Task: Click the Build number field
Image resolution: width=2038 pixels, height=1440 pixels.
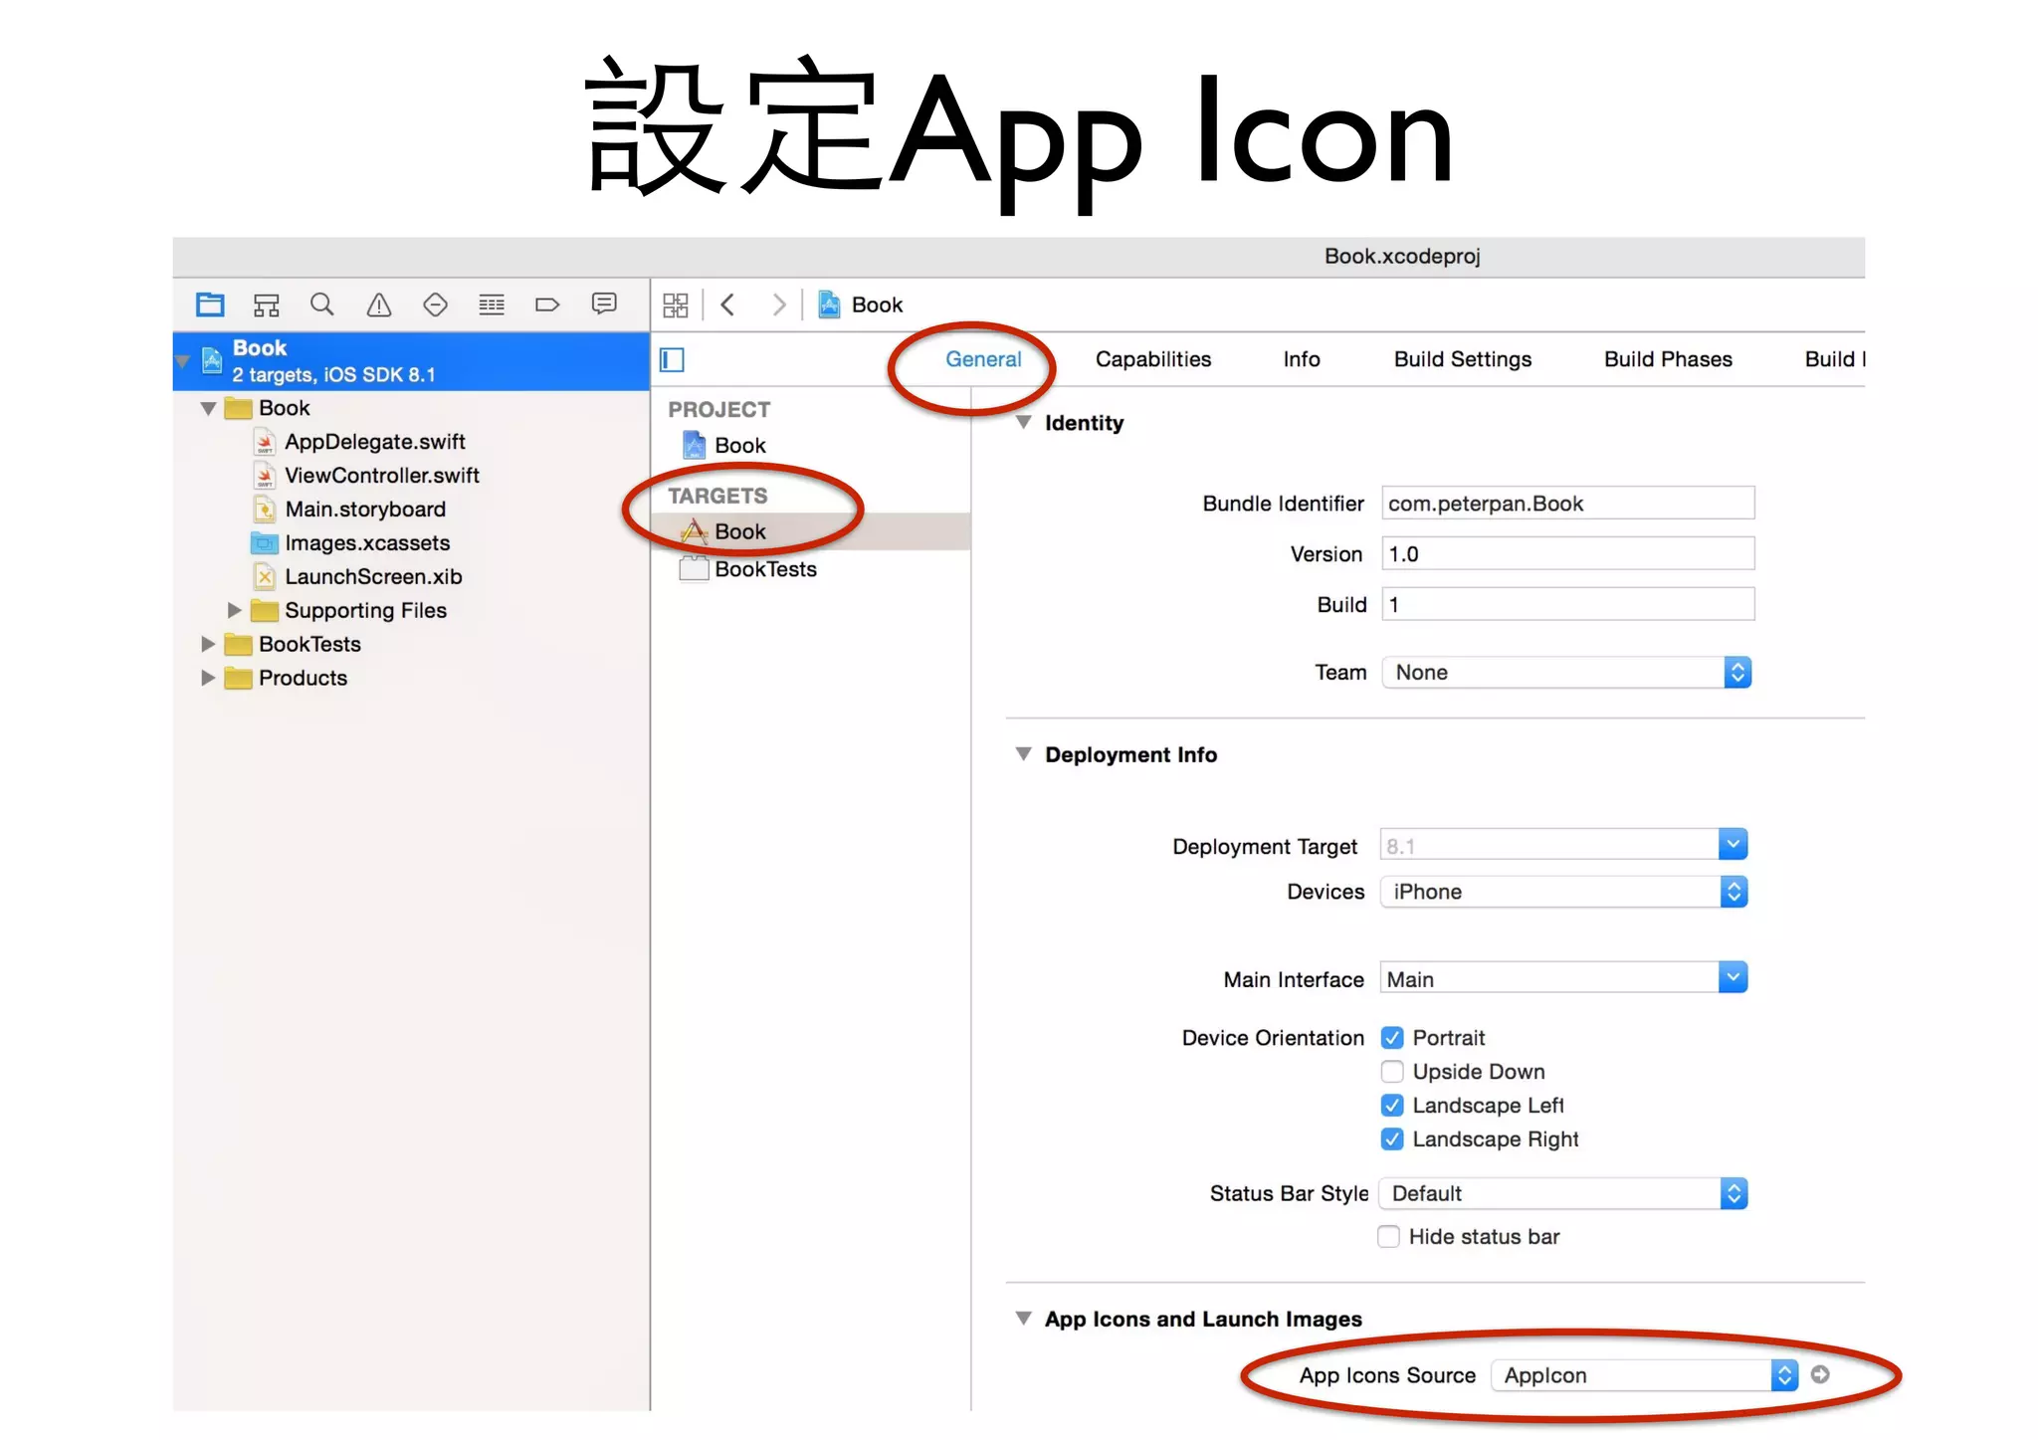Action: [1568, 604]
